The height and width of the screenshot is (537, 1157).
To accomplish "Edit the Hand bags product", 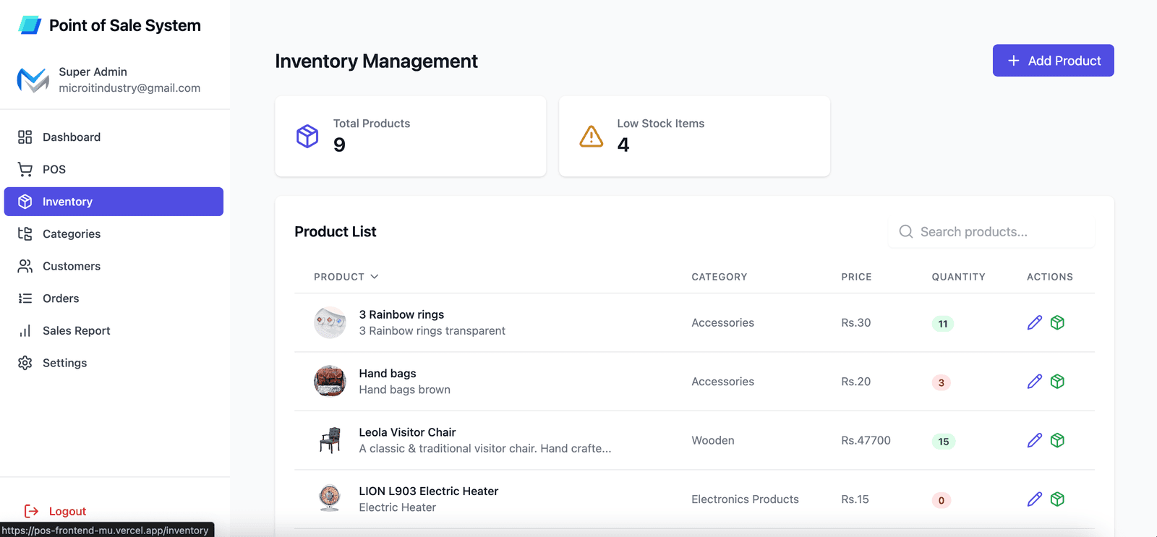I will pos(1035,382).
